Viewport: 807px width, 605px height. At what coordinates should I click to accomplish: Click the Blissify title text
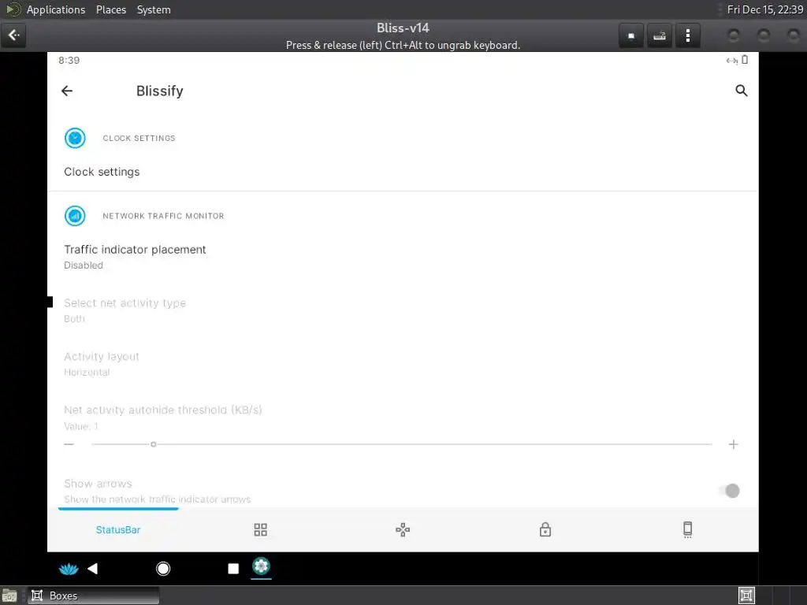pyautogui.click(x=159, y=91)
